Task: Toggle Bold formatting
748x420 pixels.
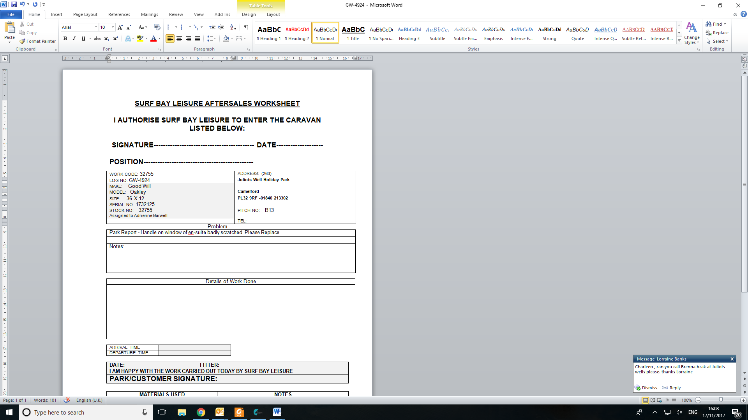Action: coord(65,38)
